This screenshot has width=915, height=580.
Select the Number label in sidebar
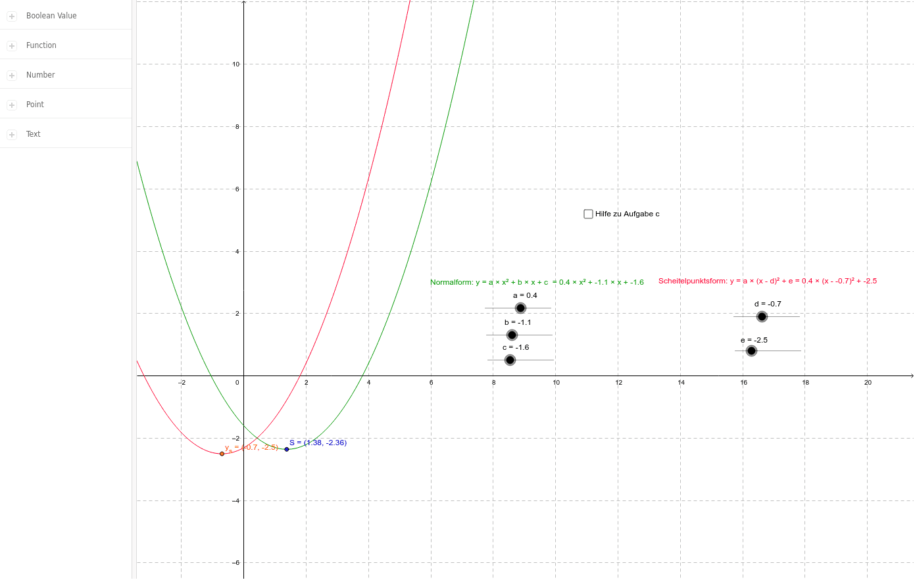click(41, 75)
